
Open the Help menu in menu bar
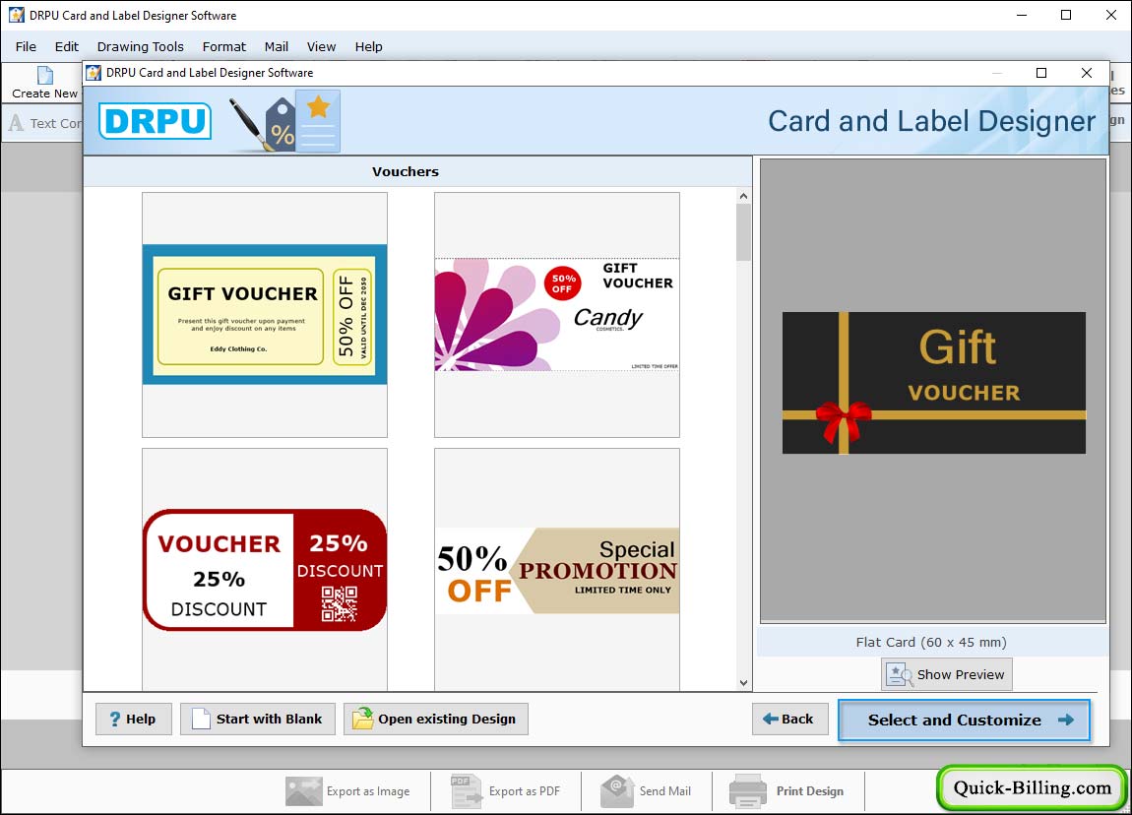(368, 47)
